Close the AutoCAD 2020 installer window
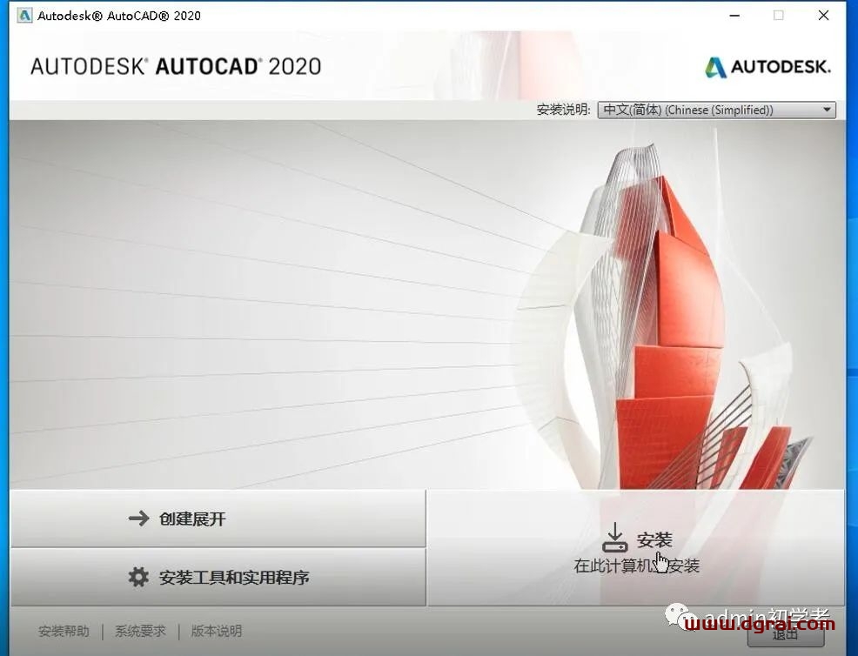This screenshot has width=858, height=656. tap(823, 16)
